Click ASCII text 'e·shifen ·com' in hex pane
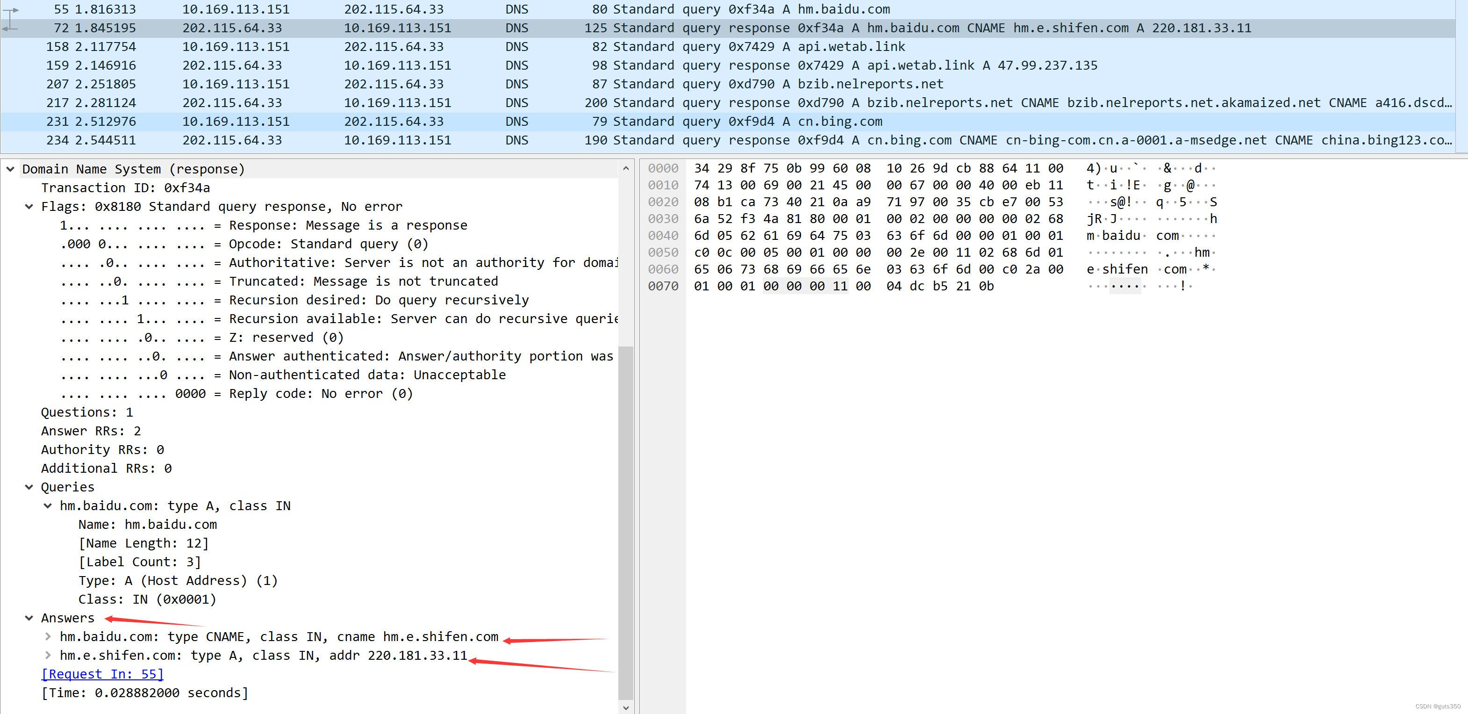The height and width of the screenshot is (714, 1468). point(1136,269)
